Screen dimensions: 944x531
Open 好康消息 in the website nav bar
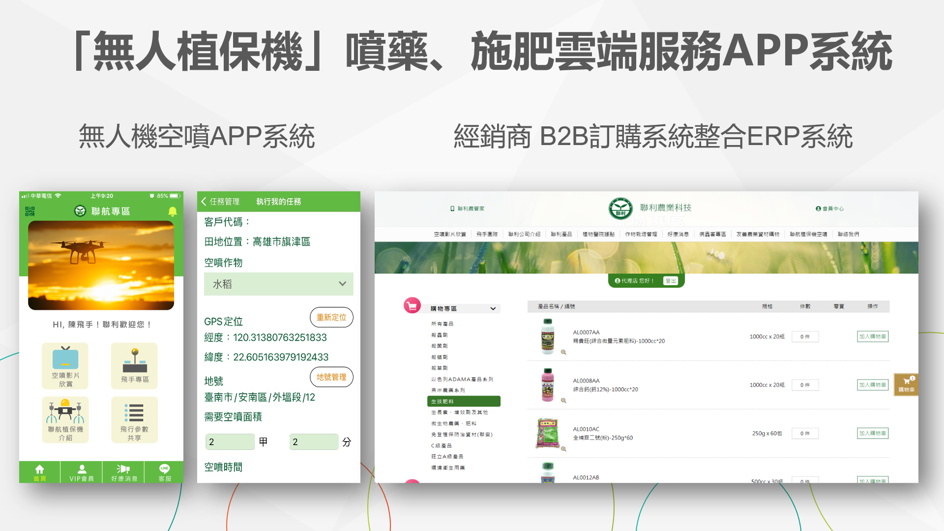click(x=678, y=234)
